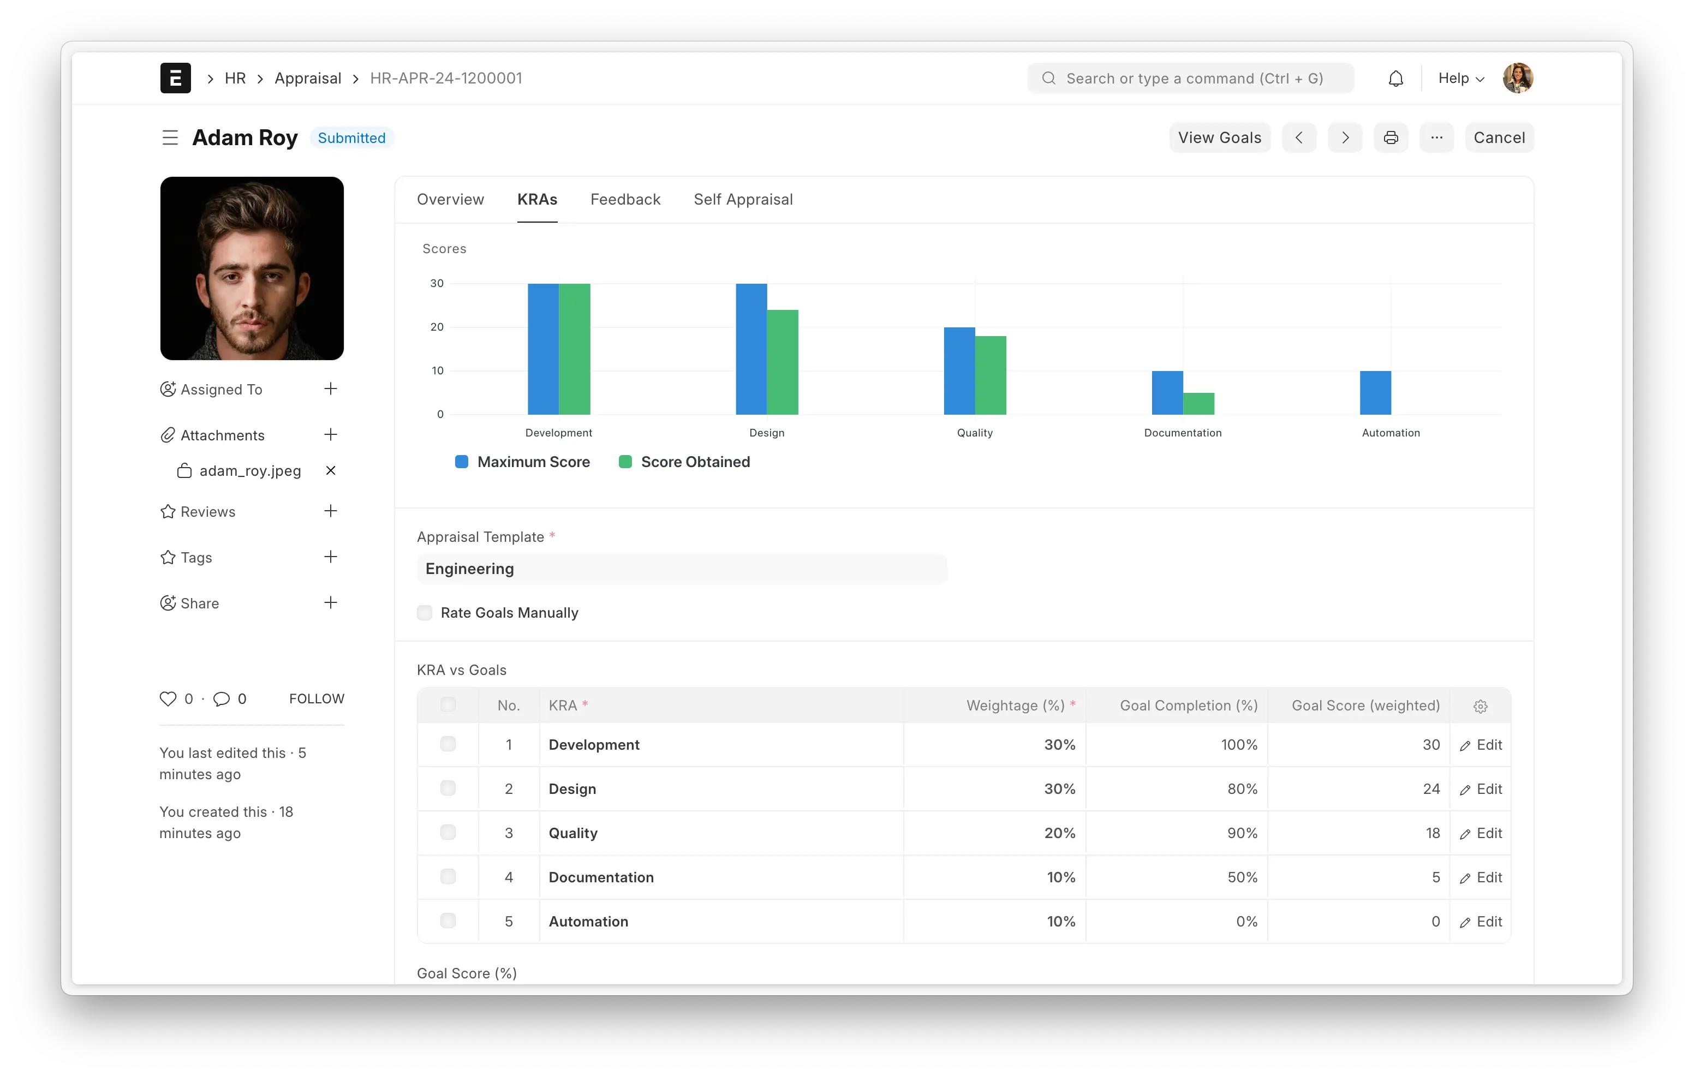The width and height of the screenshot is (1694, 1076).
Task: Switch to the Feedback tab
Action: [x=625, y=200]
